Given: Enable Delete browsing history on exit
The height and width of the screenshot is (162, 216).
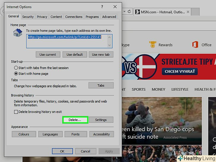Looking at the screenshot, I should 38,112.
